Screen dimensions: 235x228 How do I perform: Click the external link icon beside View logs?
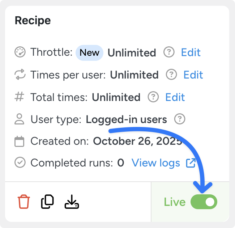191,163
